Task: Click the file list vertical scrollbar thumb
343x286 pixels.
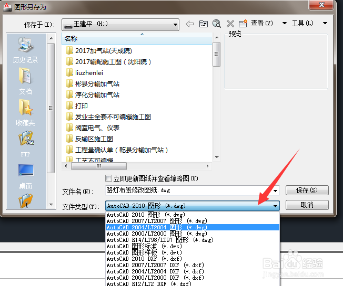Action: (216, 55)
